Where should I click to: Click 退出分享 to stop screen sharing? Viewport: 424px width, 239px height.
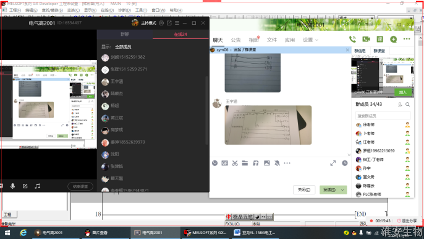[407, 221]
